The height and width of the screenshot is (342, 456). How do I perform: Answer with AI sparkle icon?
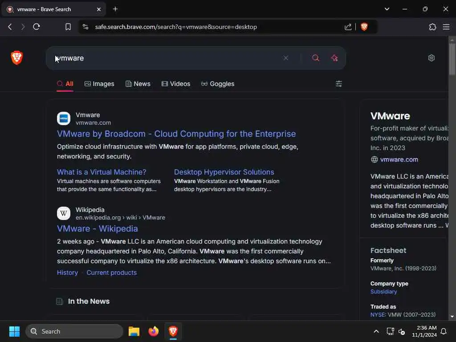click(x=334, y=58)
